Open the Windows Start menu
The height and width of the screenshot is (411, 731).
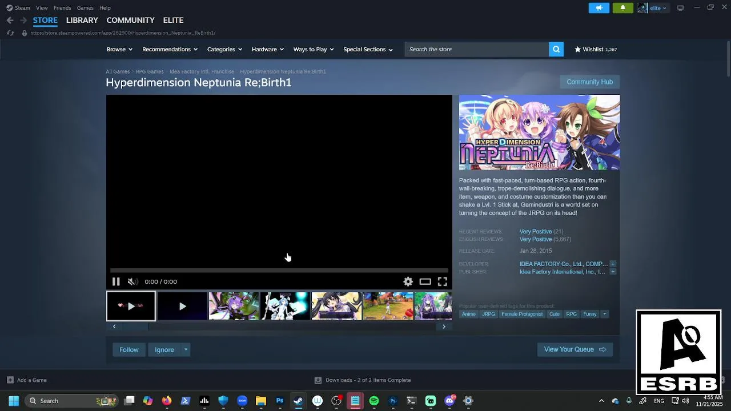[x=14, y=401]
